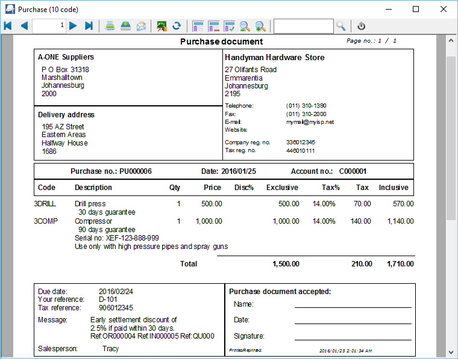458x359 pixels.
Task: Advance to the next page
Action: (73, 26)
